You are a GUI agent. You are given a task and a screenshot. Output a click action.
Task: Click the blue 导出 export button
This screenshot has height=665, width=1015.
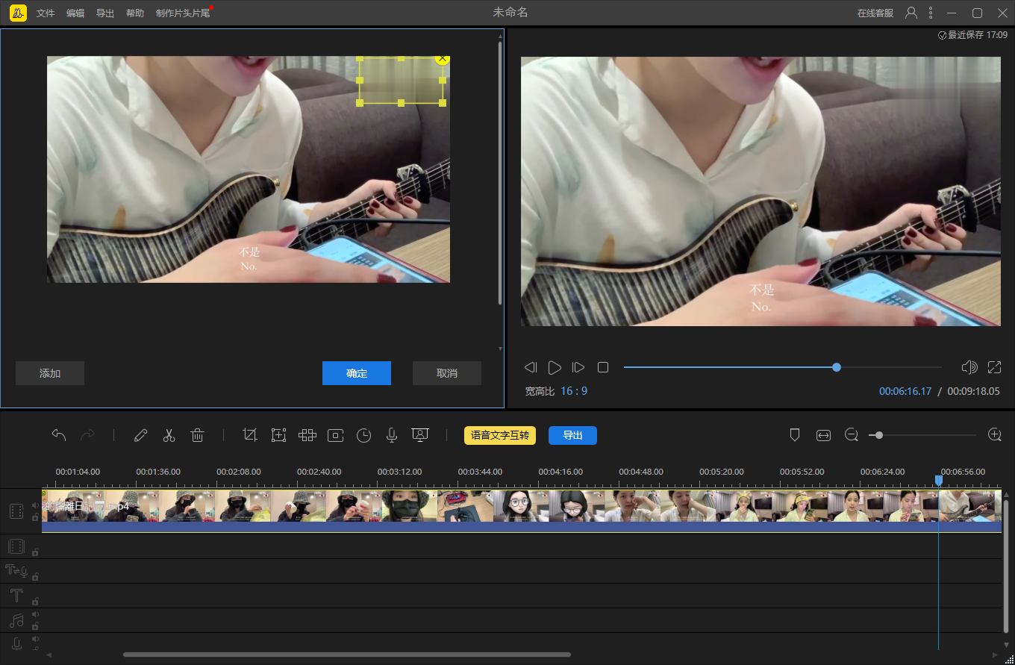pyautogui.click(x=572, y=435)
